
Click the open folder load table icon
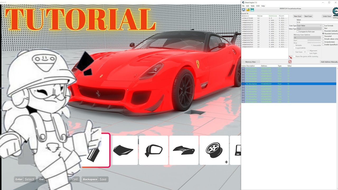[248, 10]
